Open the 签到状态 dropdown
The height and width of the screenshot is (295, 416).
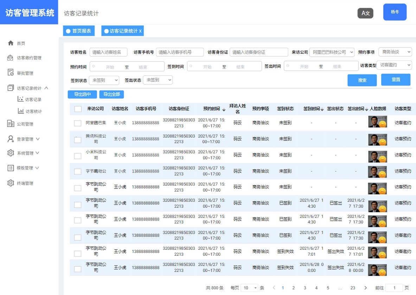click(104, 80)
